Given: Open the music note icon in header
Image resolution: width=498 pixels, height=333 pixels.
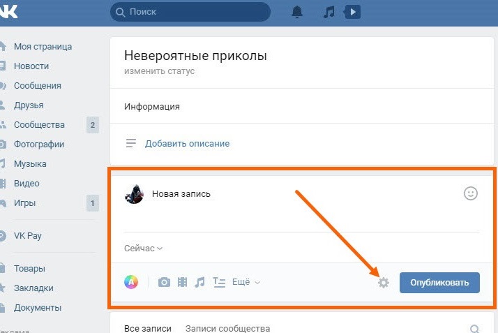Looking at the screenshot, I should [x=329, y=12].
